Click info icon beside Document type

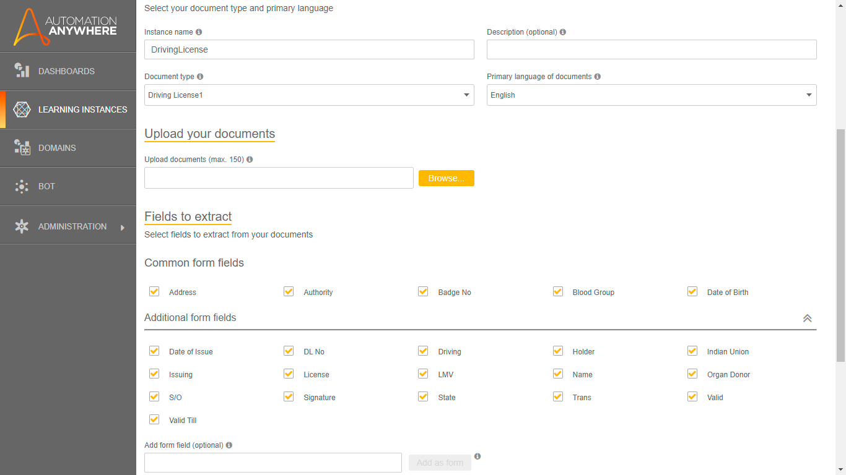tap(200, 77)
